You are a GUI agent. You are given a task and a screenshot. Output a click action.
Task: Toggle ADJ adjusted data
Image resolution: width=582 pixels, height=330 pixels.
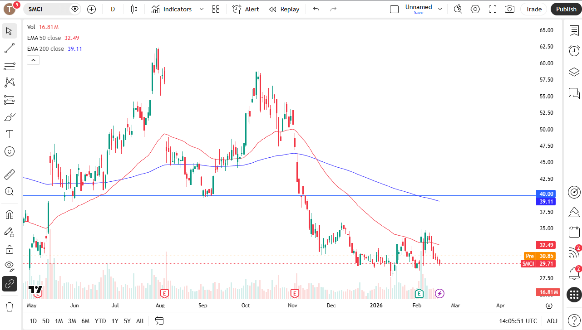(x=552, y=321)
